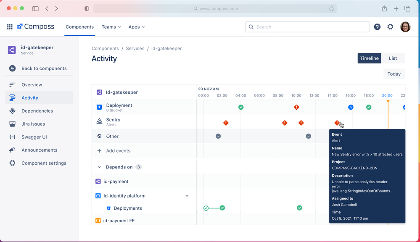Go to Services breadcrumb link

pyautogui.click(x=135, y=48)
